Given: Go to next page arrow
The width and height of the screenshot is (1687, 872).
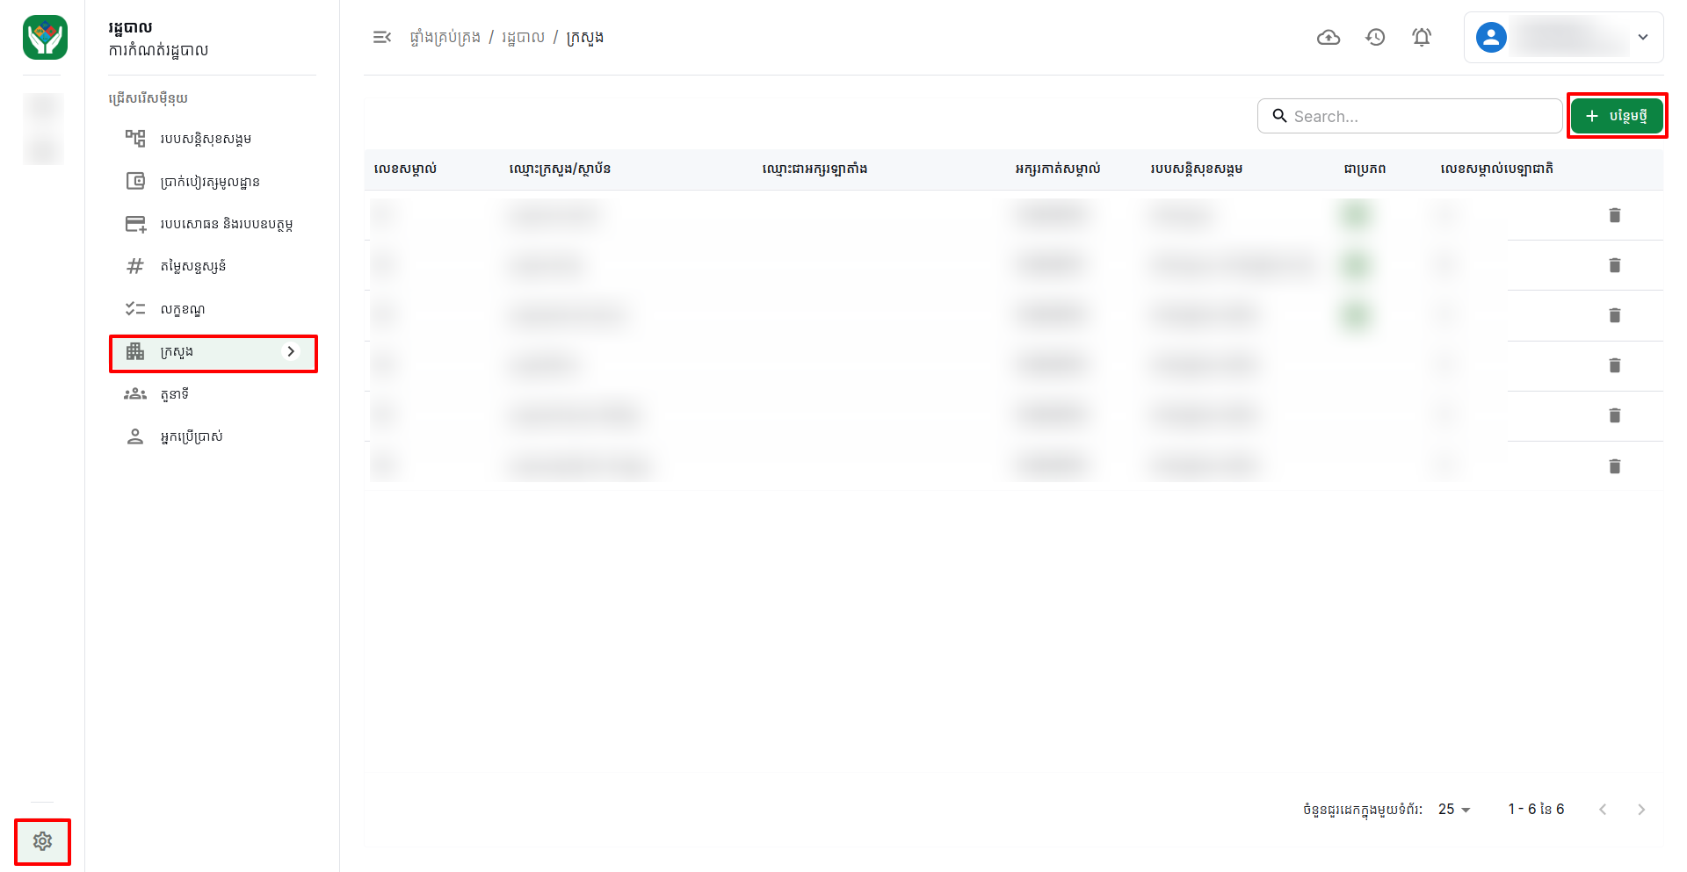Looking at the screenshot, I should (1641, 809).
